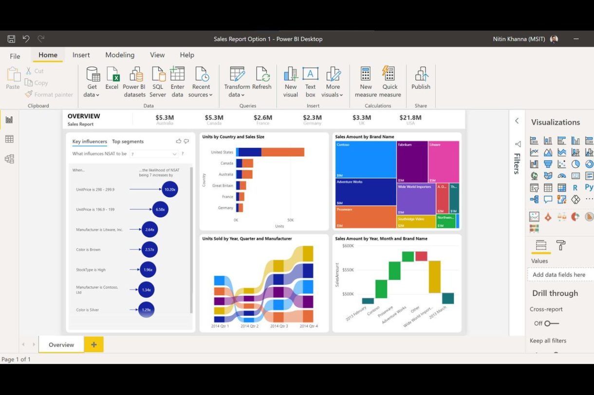Click the Contoso tile in treemap
The width and height of the screenshot is (594, 395).
pos(366,159)
